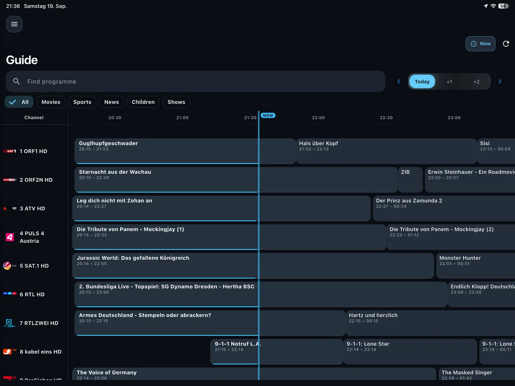Focus the Find programme search field
Viewport: 515px width, 386px height.
click(x=196, y=82)
